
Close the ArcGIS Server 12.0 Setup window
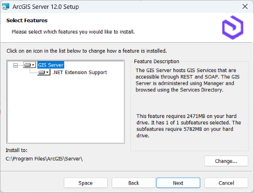[245, 6]
